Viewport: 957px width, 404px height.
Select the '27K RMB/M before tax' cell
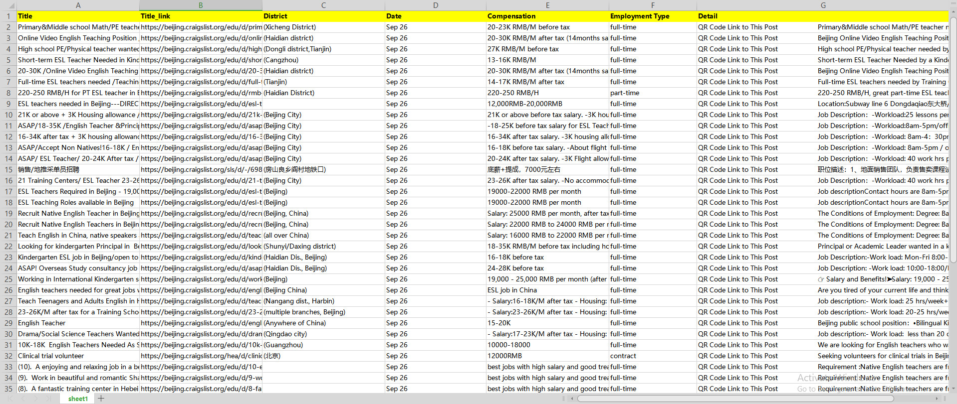[x=547, y=49]
